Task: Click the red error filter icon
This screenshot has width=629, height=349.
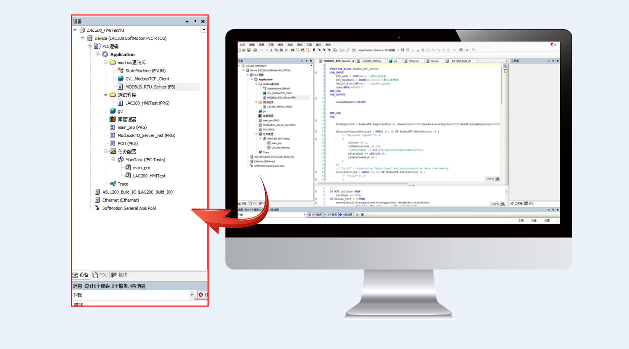Action: [201, 295]
